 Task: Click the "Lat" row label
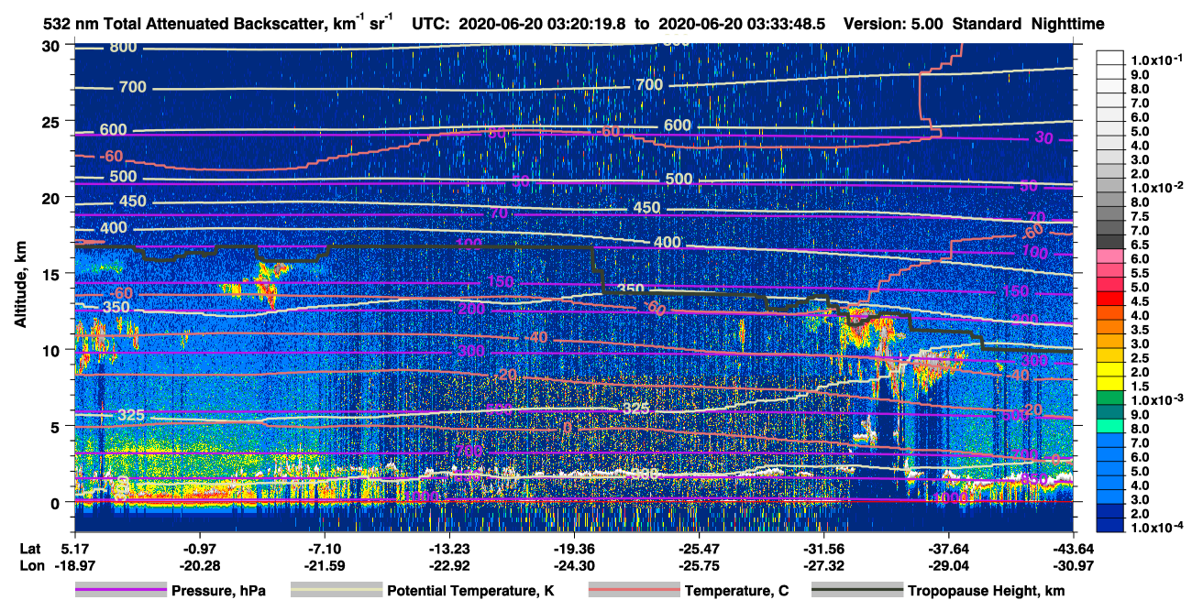click(29, 549)
